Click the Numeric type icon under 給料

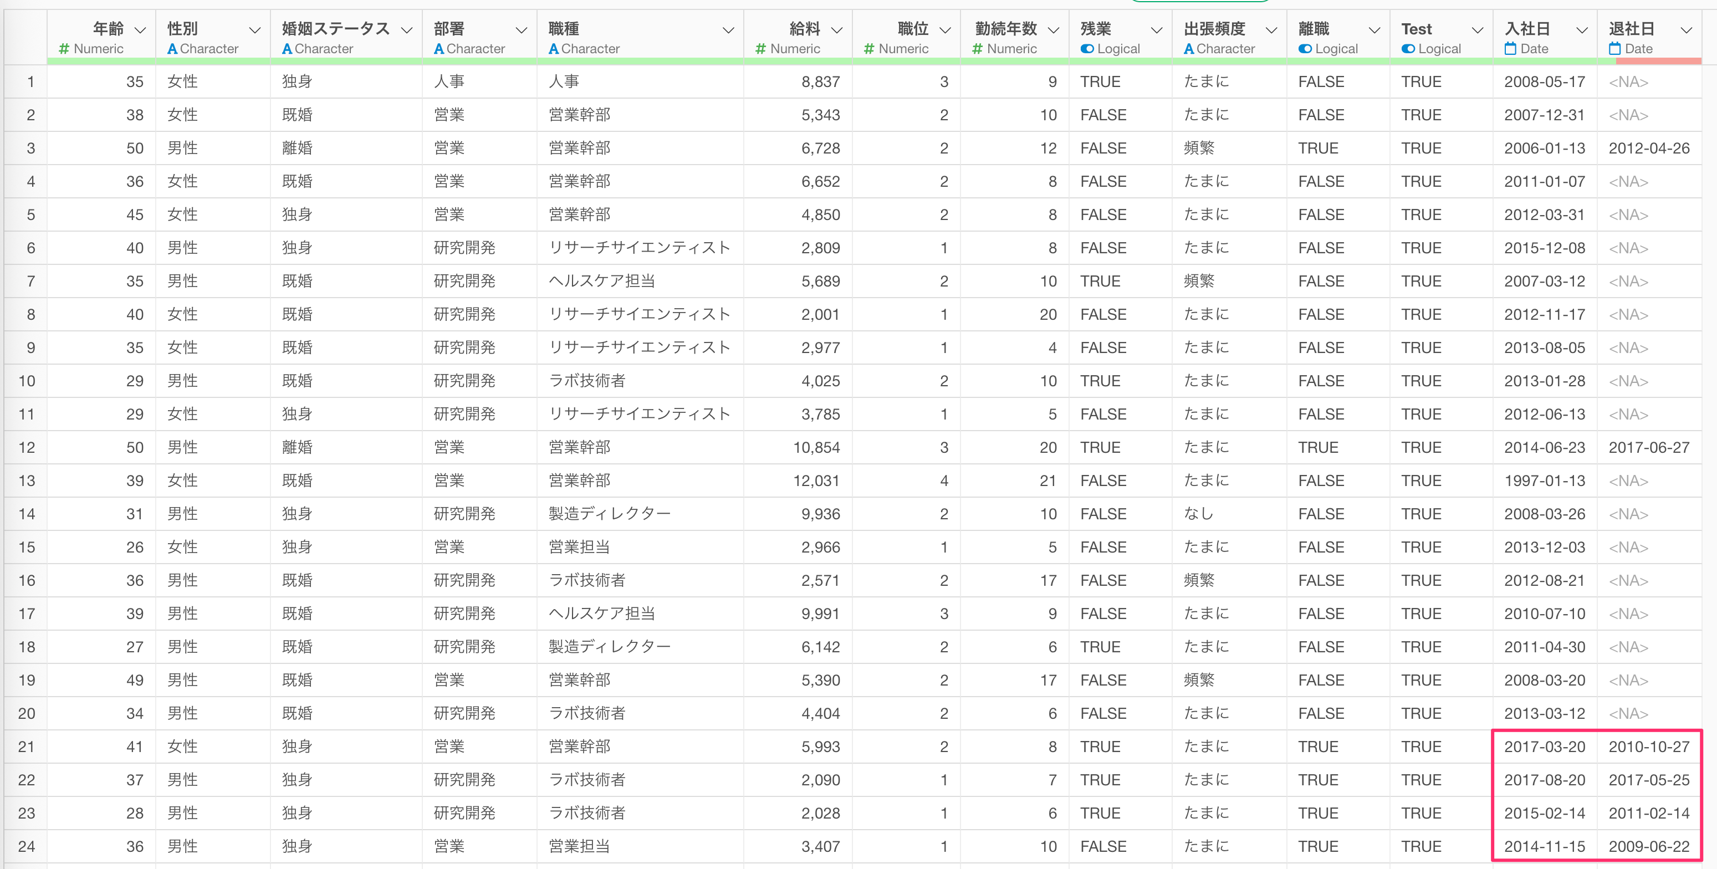[x=760, y=49]
